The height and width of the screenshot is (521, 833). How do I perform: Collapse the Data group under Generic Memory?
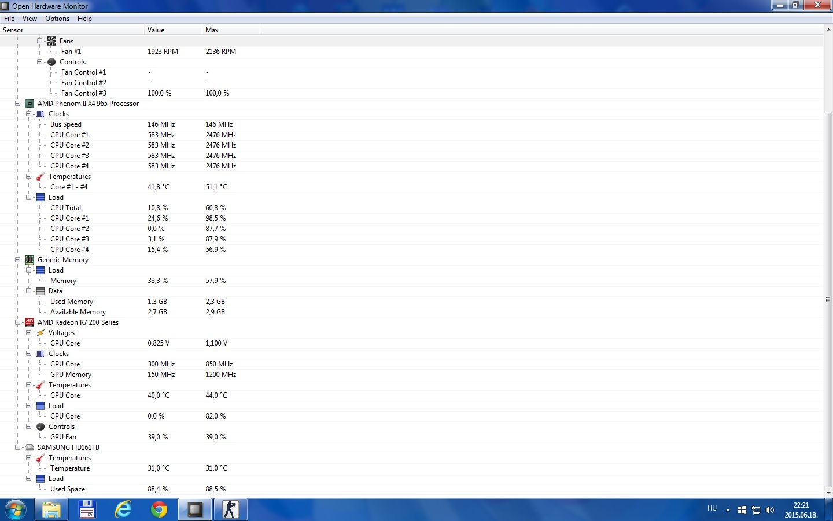(x=29, y=291)
